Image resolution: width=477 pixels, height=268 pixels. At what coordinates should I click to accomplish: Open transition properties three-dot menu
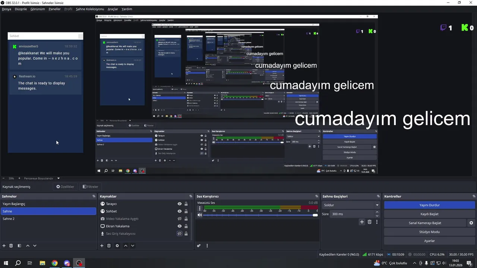[377, 222]
